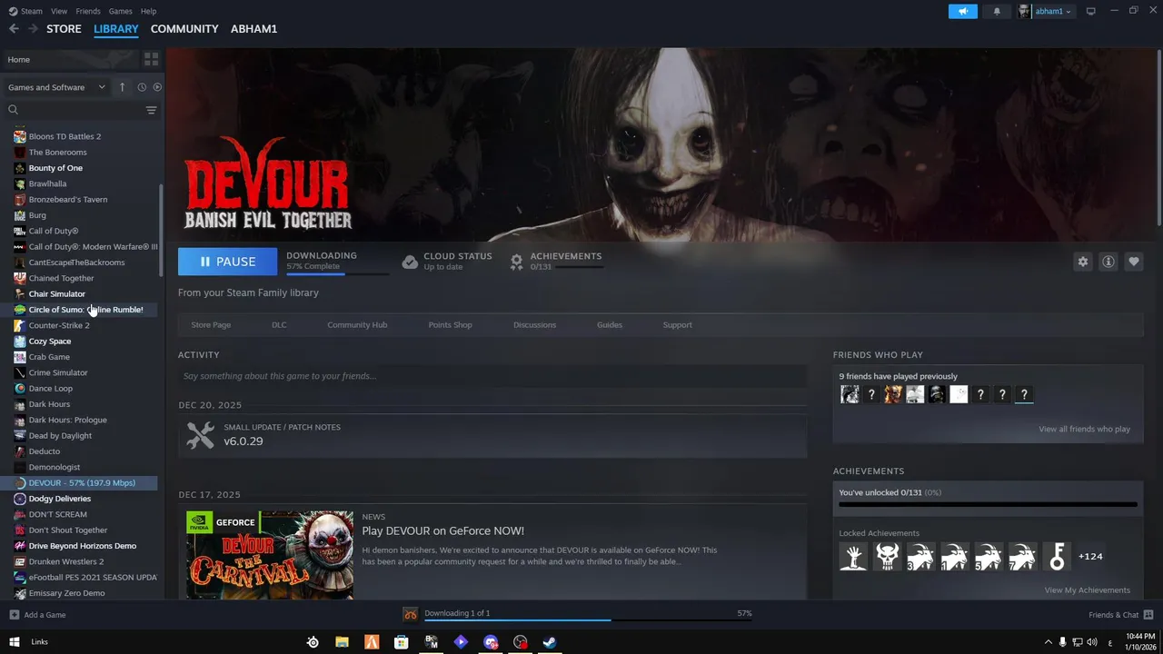Screen dimensions: 1163x654
Task: Select Dead by Daylight in the list
Action: 60,436
